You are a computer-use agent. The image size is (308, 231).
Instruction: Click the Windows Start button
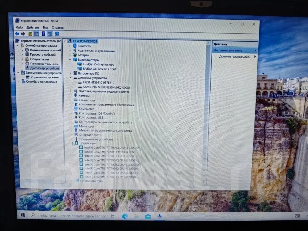[23, 215]
